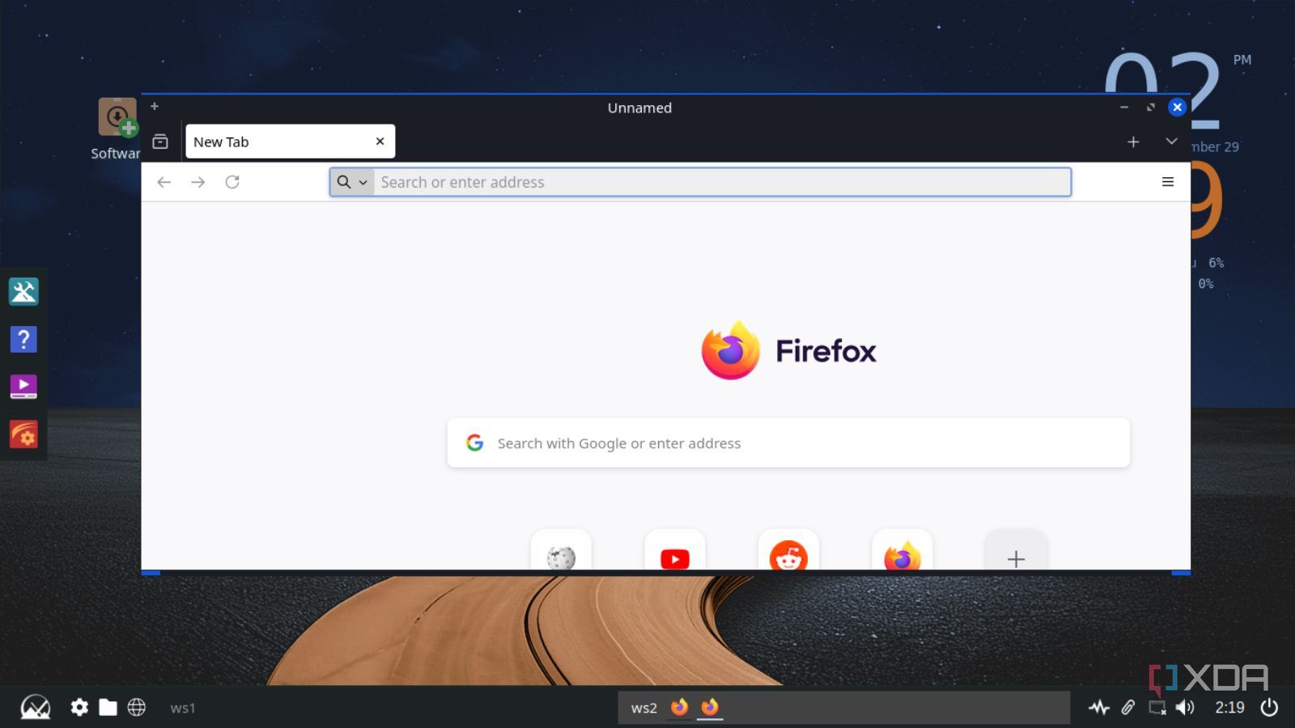Image resolution: width=1295 pixels, height=728 pixels.
Task: Click the Google logo in search box
Action: click(475, 442)
